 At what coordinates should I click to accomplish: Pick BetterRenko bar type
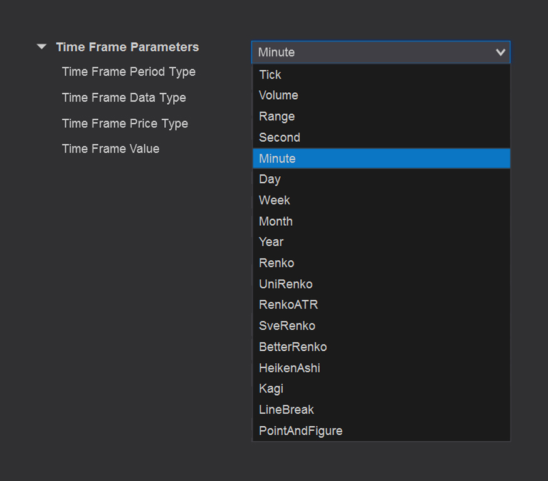[x=293, y=347]
